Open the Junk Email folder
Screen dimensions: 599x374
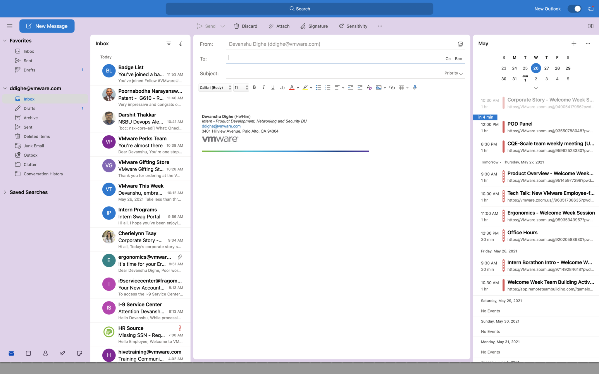(x=34, y=146)
